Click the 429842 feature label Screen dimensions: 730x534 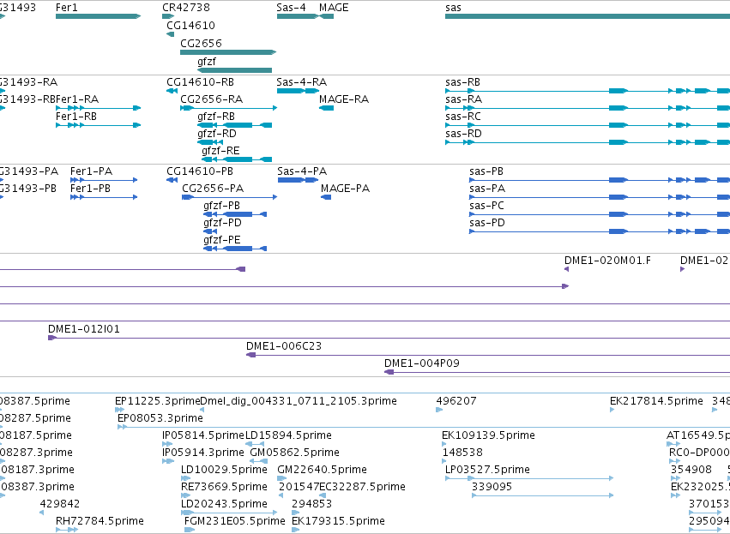[x=59, y=504]
